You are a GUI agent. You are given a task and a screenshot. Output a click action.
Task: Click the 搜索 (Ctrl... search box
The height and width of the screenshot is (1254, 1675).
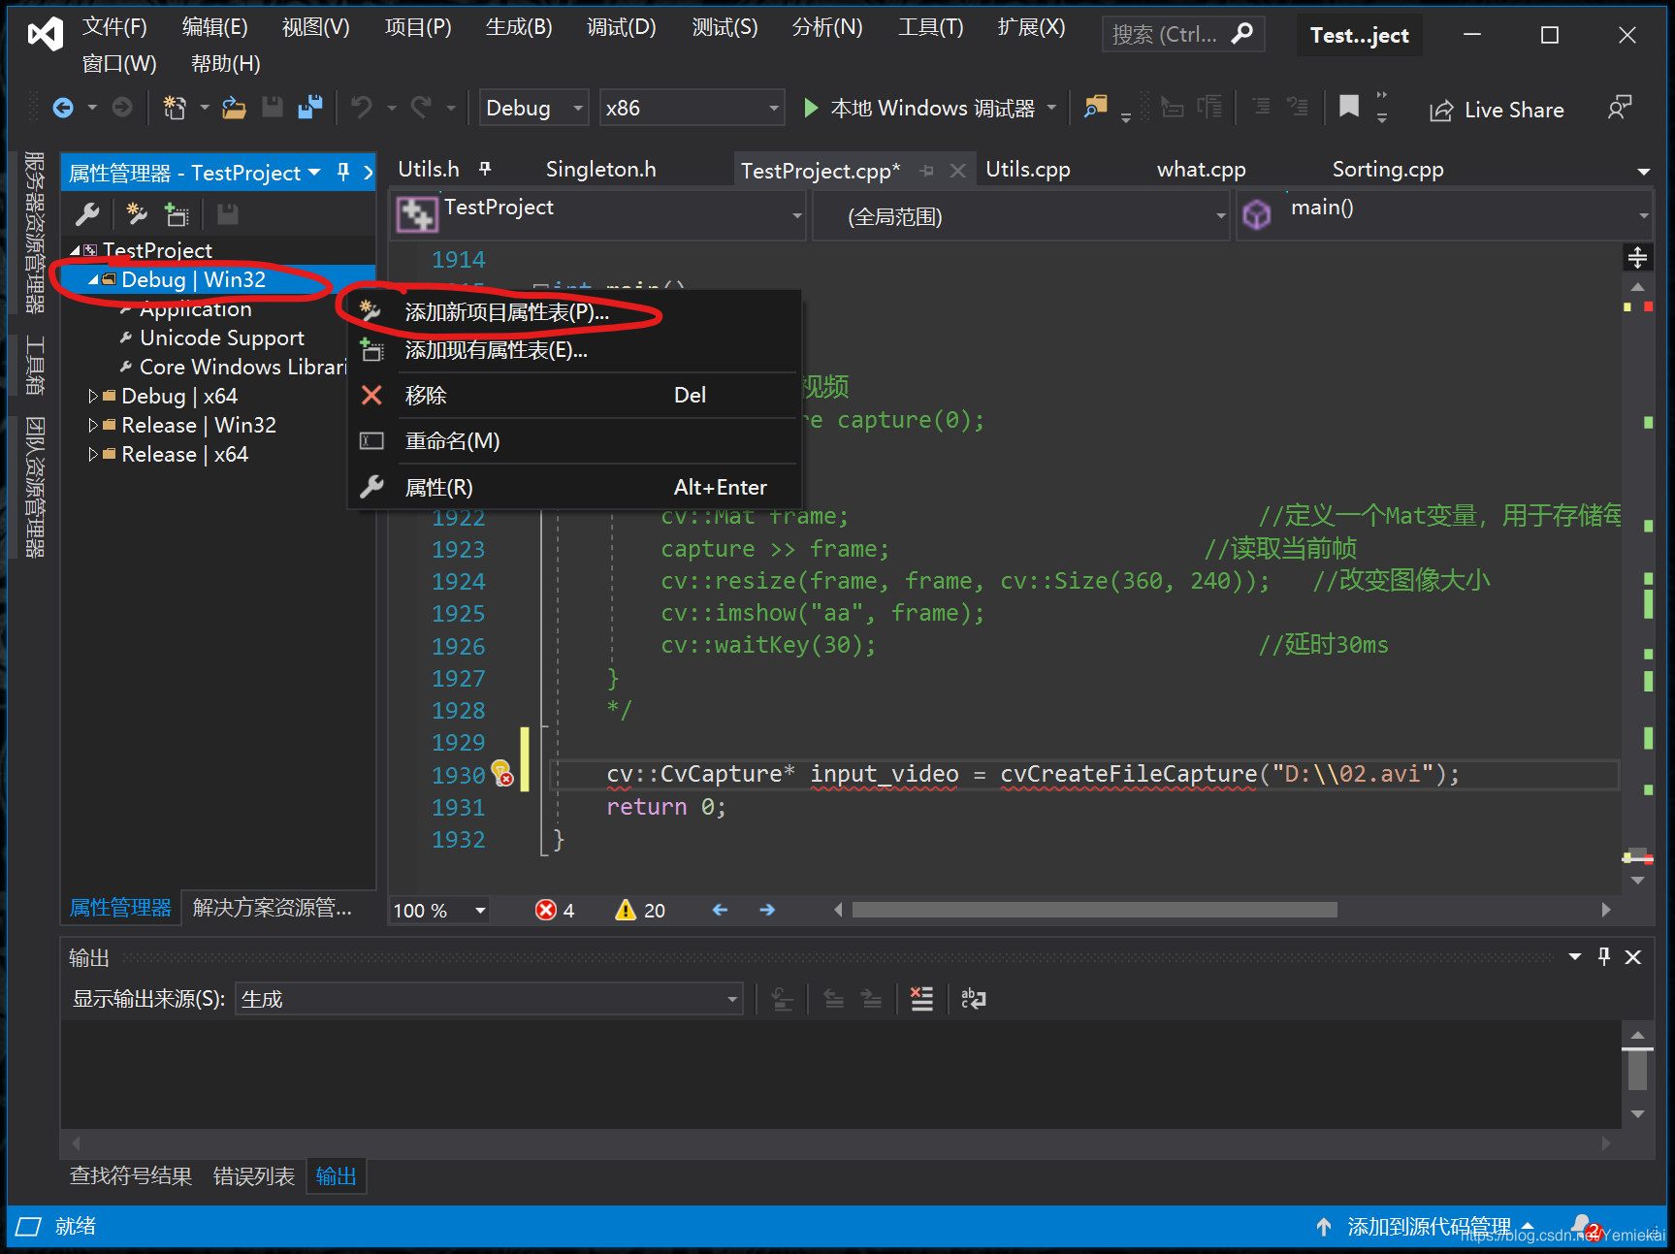tap(1182, 35)
